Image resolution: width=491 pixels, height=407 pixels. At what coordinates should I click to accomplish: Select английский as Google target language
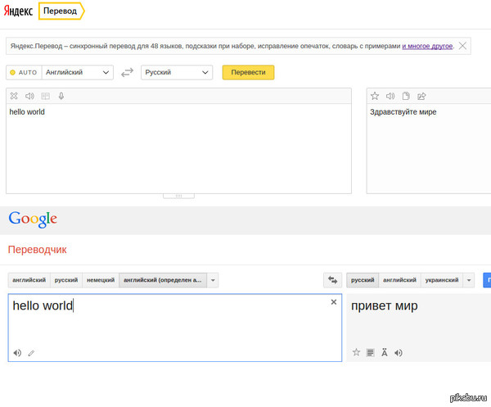click(x=399, y=280)
